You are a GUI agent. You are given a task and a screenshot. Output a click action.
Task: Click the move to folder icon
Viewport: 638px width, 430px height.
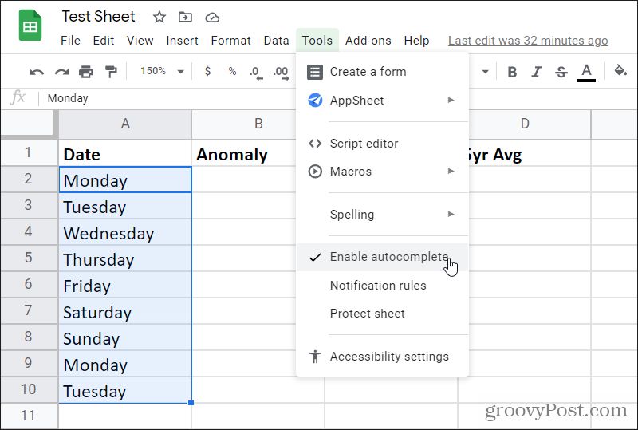(x=185, y=17)
